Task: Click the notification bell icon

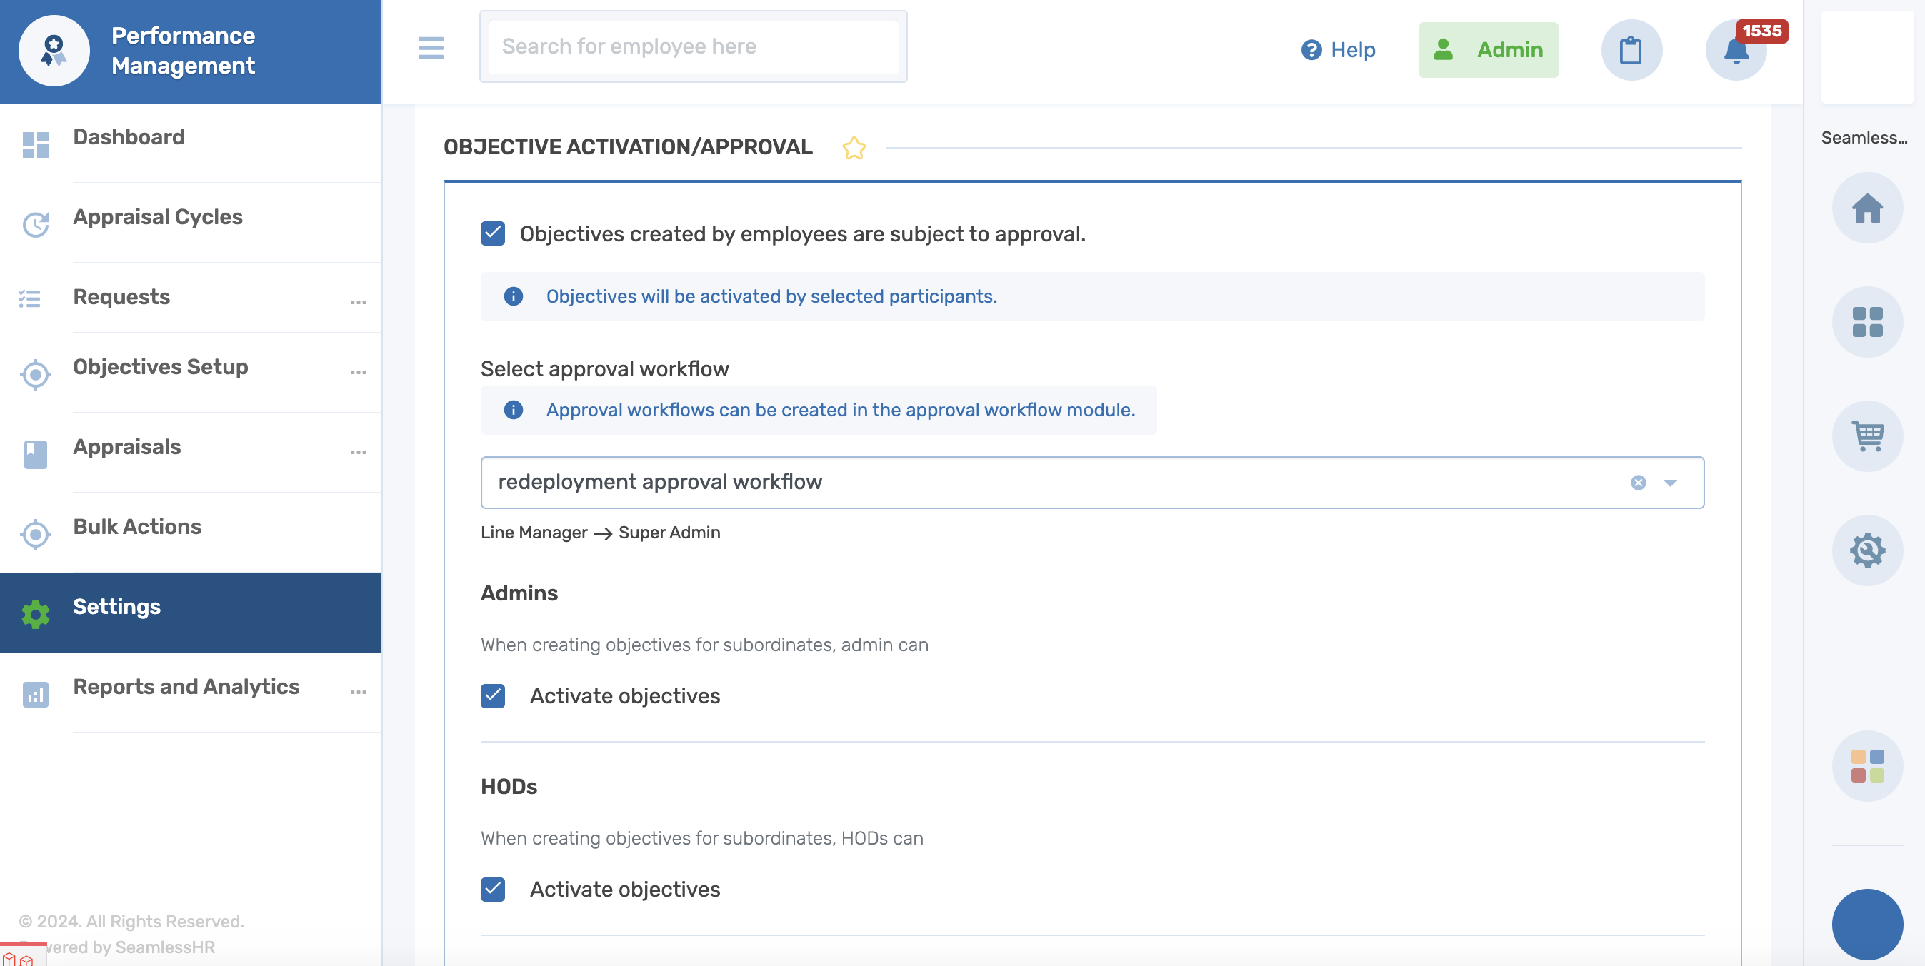Action: (x=1735, y=51)
